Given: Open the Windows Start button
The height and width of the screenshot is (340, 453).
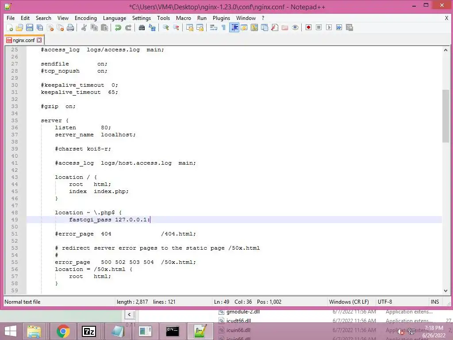Looking at the screenshot, I should [11, 331].
